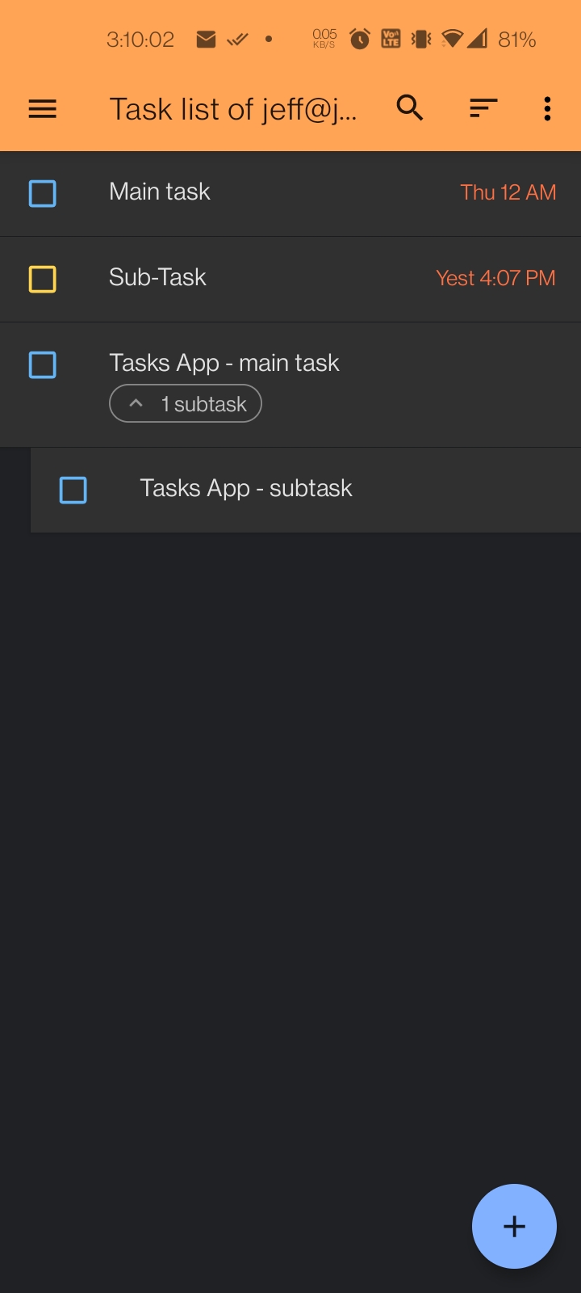This screenshot has width=581, height=1293.
Task: Open the search icon in the toolbar
Action: pos(409,107)
